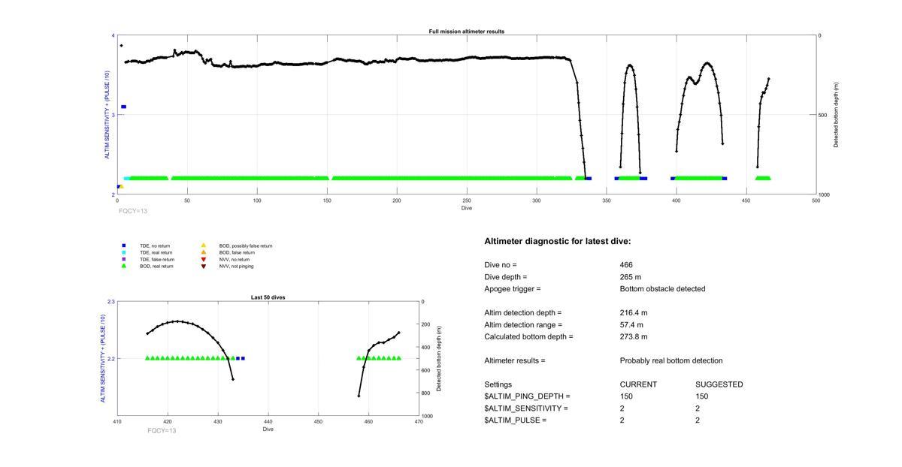Select the '$ALTIM_PING_DEPTH =' setting name

coord(527,396)
